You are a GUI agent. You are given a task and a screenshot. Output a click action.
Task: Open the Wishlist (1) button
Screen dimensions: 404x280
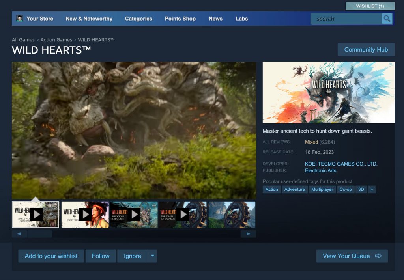point(370,6)
